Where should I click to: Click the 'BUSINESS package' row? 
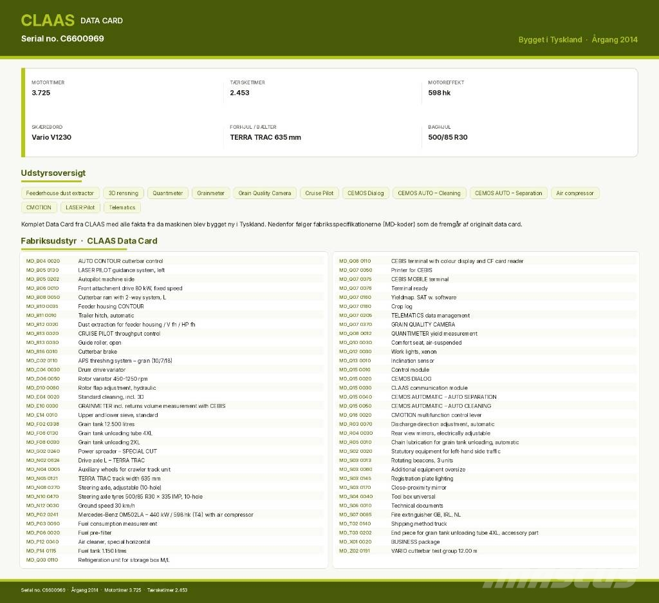pyautogui.click(x=487, y=542)
